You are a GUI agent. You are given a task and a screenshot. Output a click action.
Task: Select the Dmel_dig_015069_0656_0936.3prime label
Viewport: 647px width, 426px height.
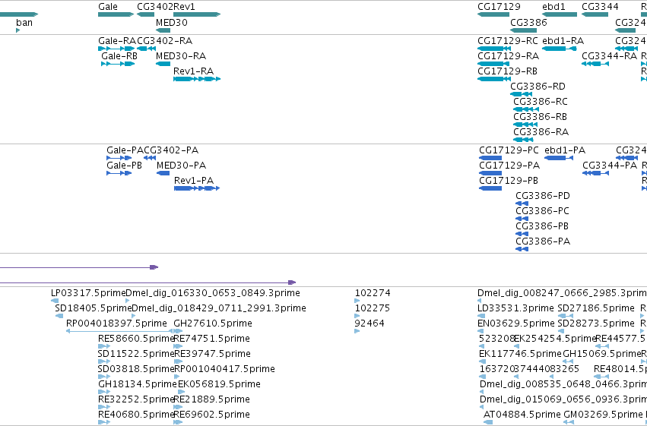(563, 400)
